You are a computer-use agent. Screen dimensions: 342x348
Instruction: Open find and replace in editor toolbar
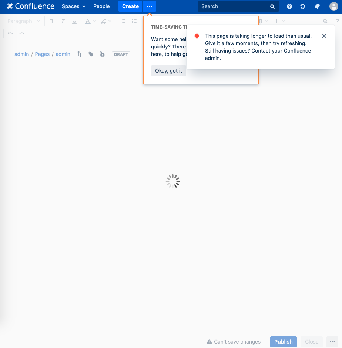[x=325, y=21]
